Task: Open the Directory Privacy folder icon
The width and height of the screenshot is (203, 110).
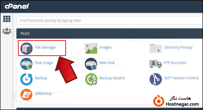Action: [156, 49]
